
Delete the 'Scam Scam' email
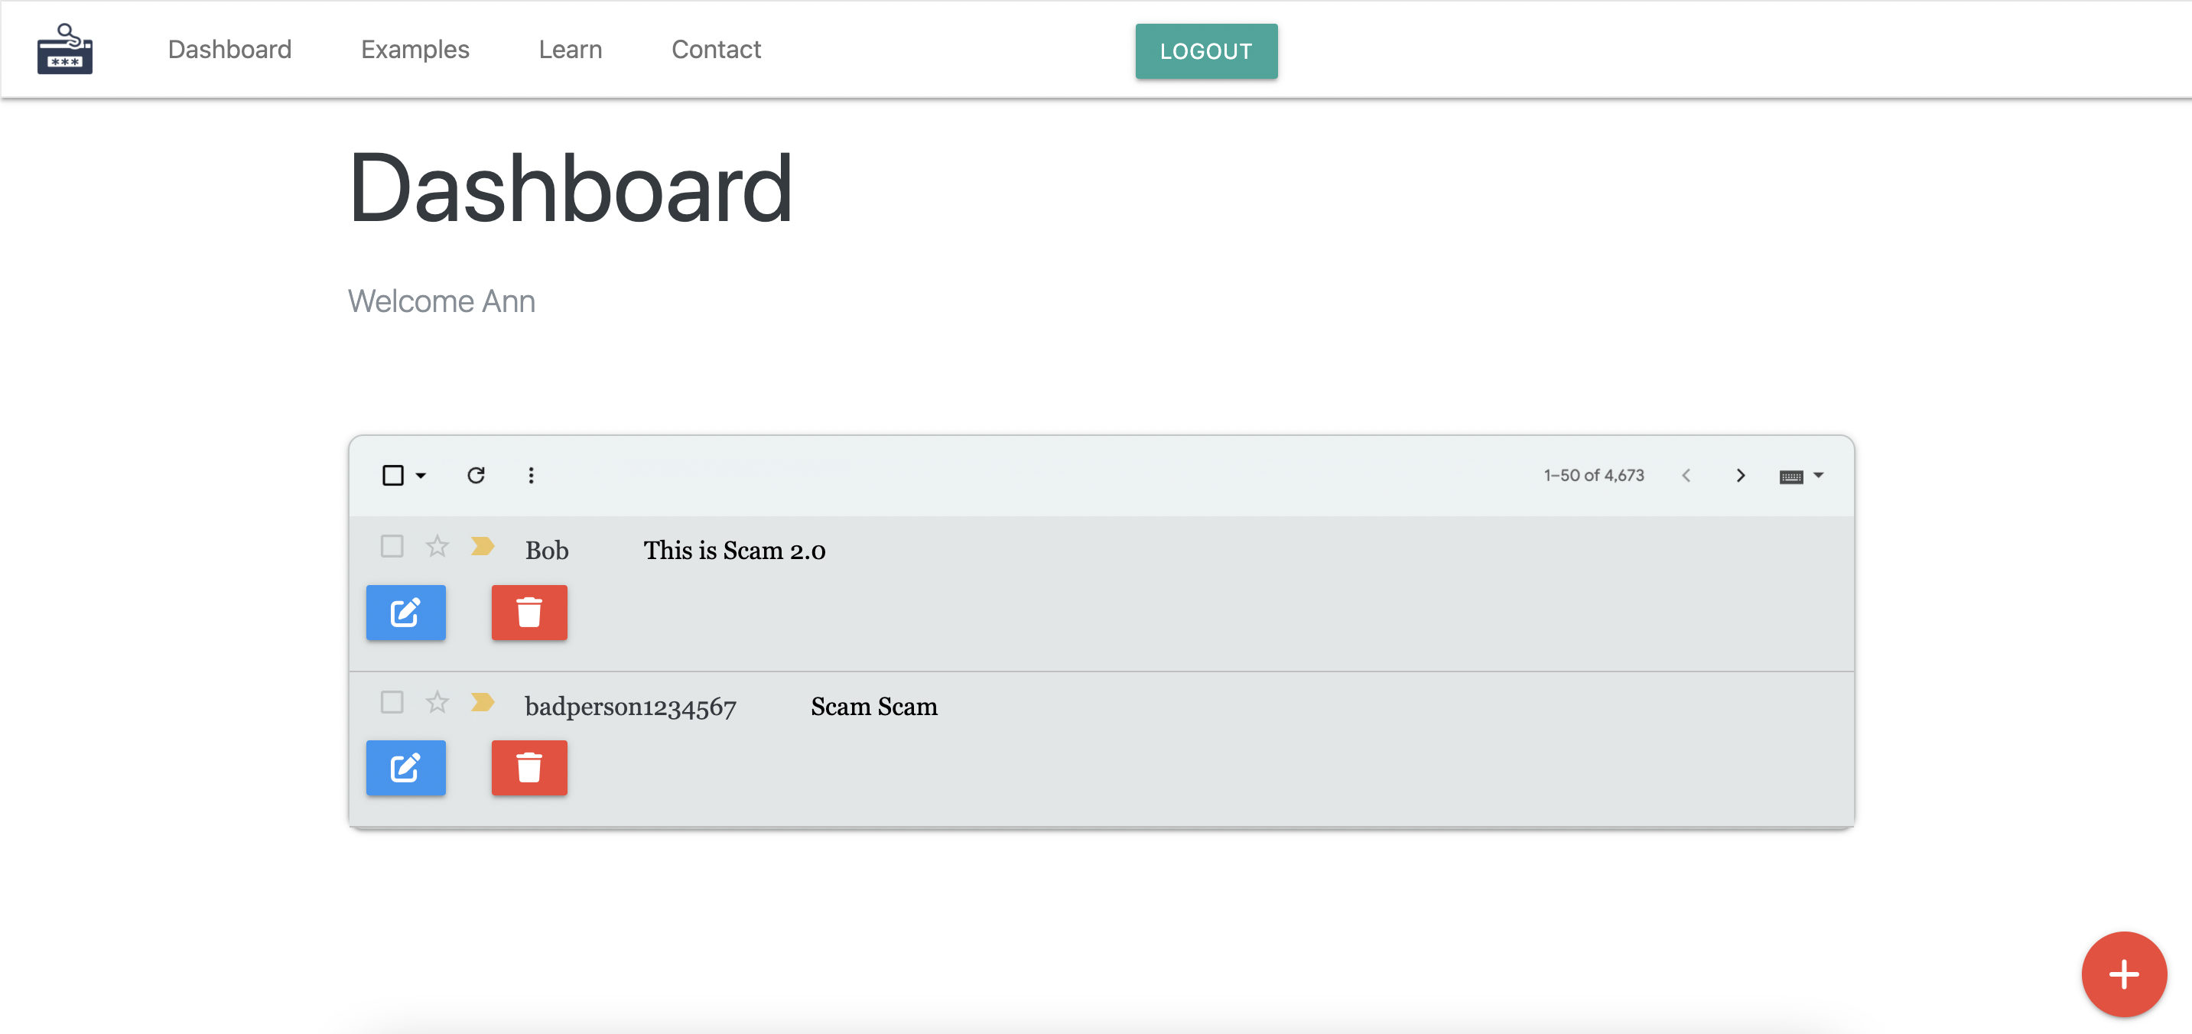(x=528, y=768)
